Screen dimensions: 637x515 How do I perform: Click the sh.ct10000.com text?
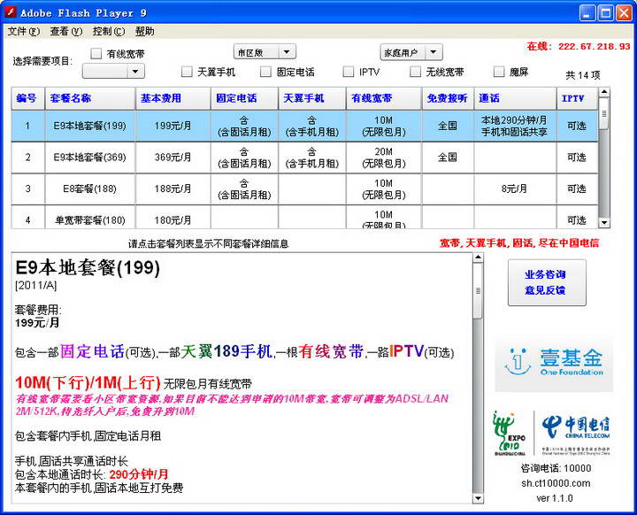(556, 483)
